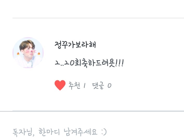This screenshot has width=184, height=138.
Task: Click the recommend count number 1
Action: click(x=84, y=86)
